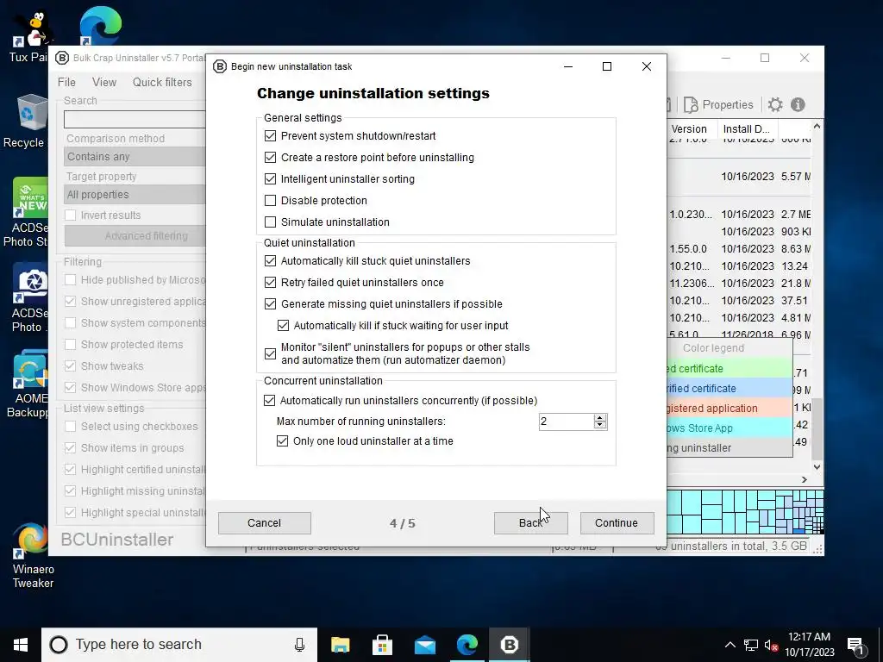
Task: Uncheck Retry failed quiet uninstallers once
Action: (270, 283)
